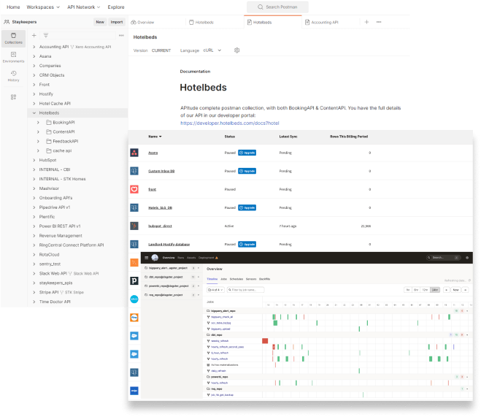Open Dagster hamburger menu
481x417 pixels.
pos(147,258)
